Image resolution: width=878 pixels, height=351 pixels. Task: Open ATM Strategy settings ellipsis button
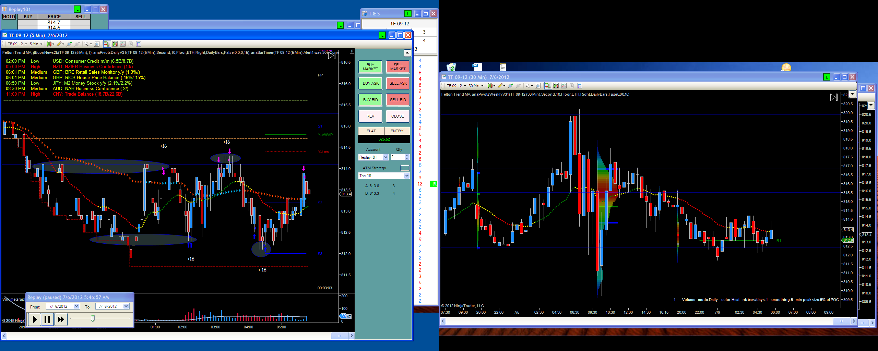click(x=405, y=168)
